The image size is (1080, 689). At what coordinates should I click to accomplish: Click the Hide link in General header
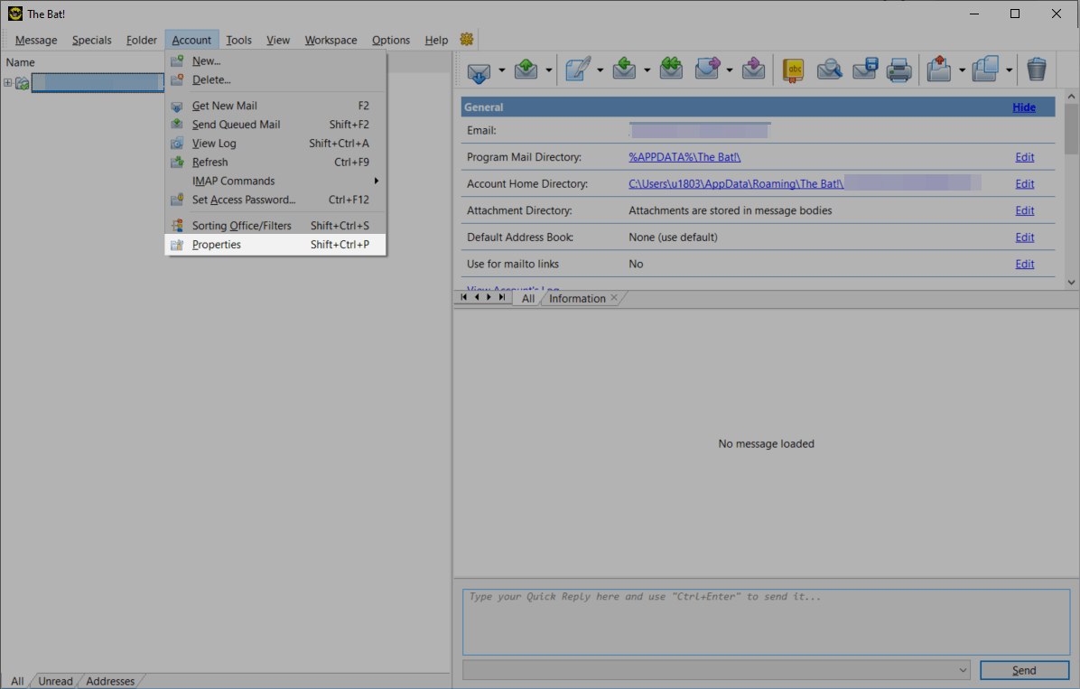pyautogui.click(x=1024, y=107)
